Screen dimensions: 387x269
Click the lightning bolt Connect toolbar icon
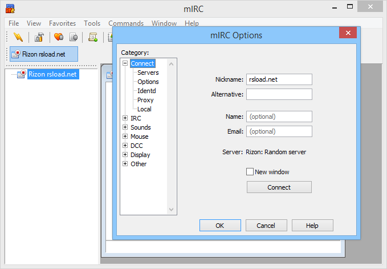[x=18, y=37]
